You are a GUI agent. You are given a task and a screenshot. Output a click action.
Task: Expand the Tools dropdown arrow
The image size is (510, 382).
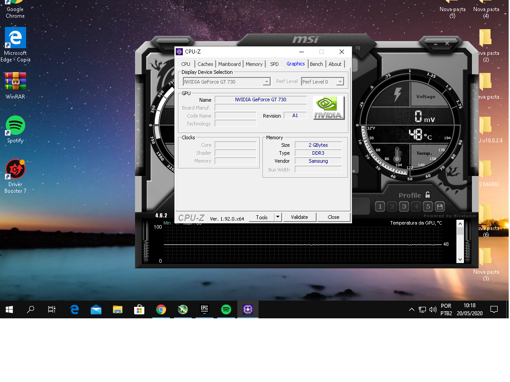tap(278, 217)
